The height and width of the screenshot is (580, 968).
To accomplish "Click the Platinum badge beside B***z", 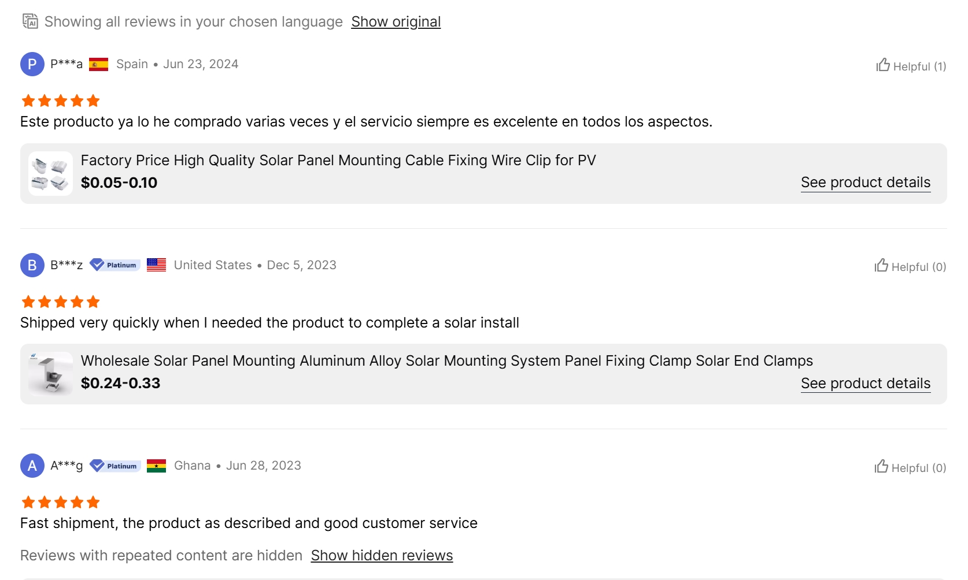I will [x=114, y=265].
